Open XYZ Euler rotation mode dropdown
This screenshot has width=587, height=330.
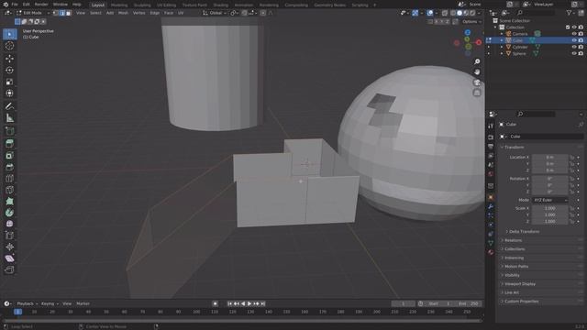tap(549, 200)
